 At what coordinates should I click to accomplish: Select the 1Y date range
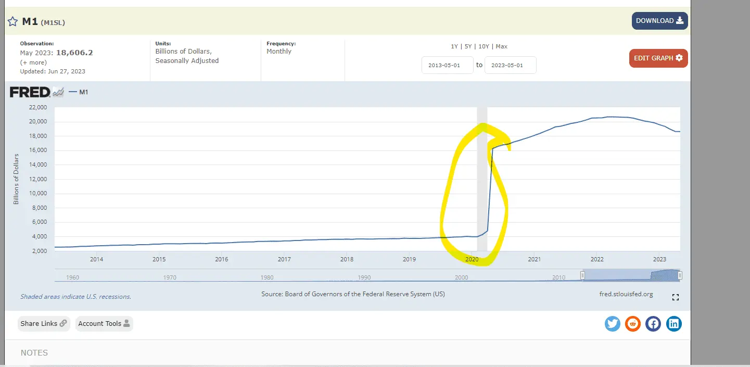[x=454, y=46]
